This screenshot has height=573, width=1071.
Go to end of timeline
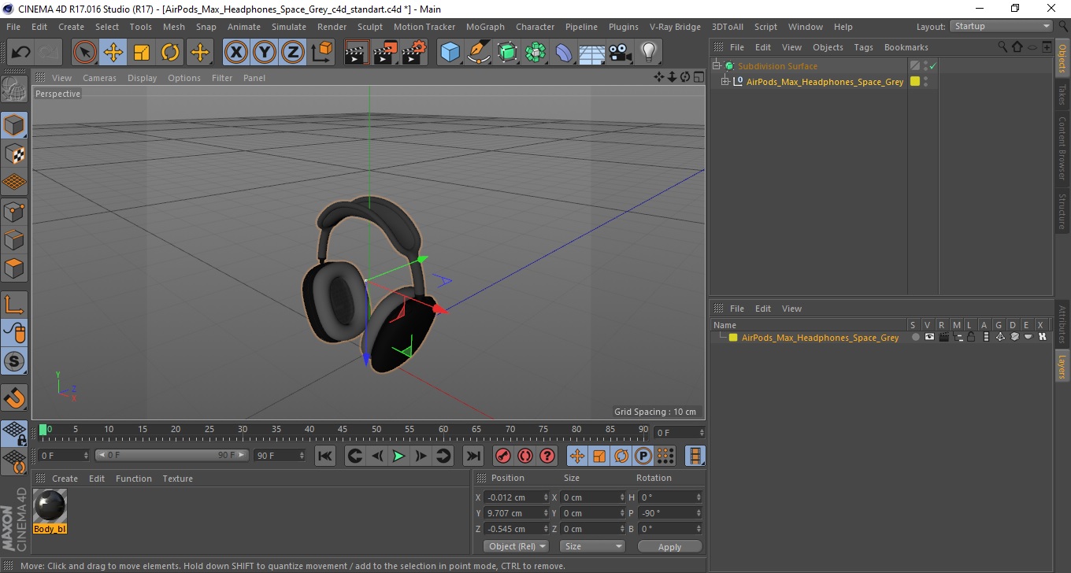[472, 456]
